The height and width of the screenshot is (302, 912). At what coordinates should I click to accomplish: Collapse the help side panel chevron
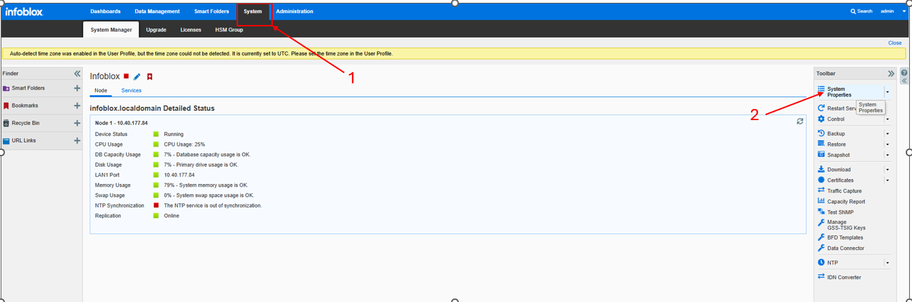click(x=904, y=81)
